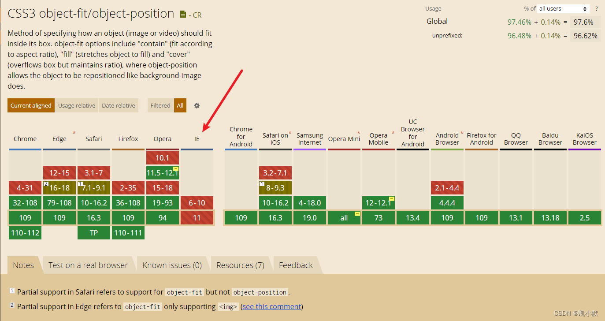
Task: Click the yellow note flag on Opera Mini all
Action: point(357,214)
